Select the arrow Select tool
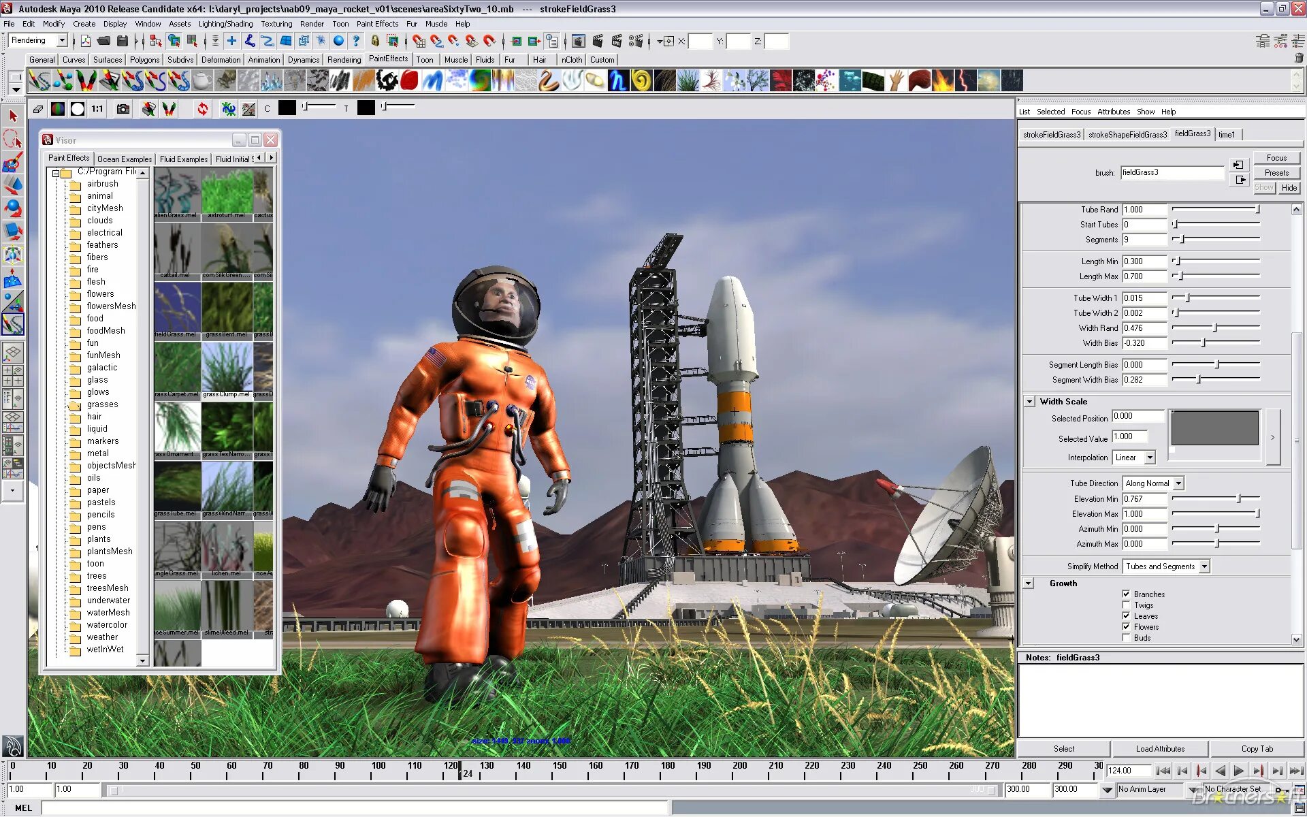The width and height of the screenshot is (1307, 817). point(13,116)
